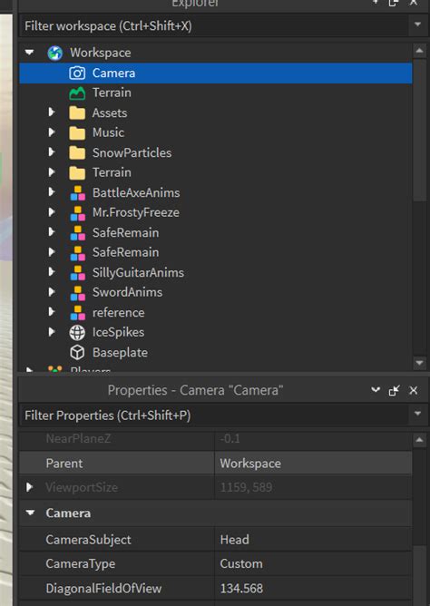Expand the Music folder
The height and width of the screenshot is (606, 430).
[x=52, y=132]
